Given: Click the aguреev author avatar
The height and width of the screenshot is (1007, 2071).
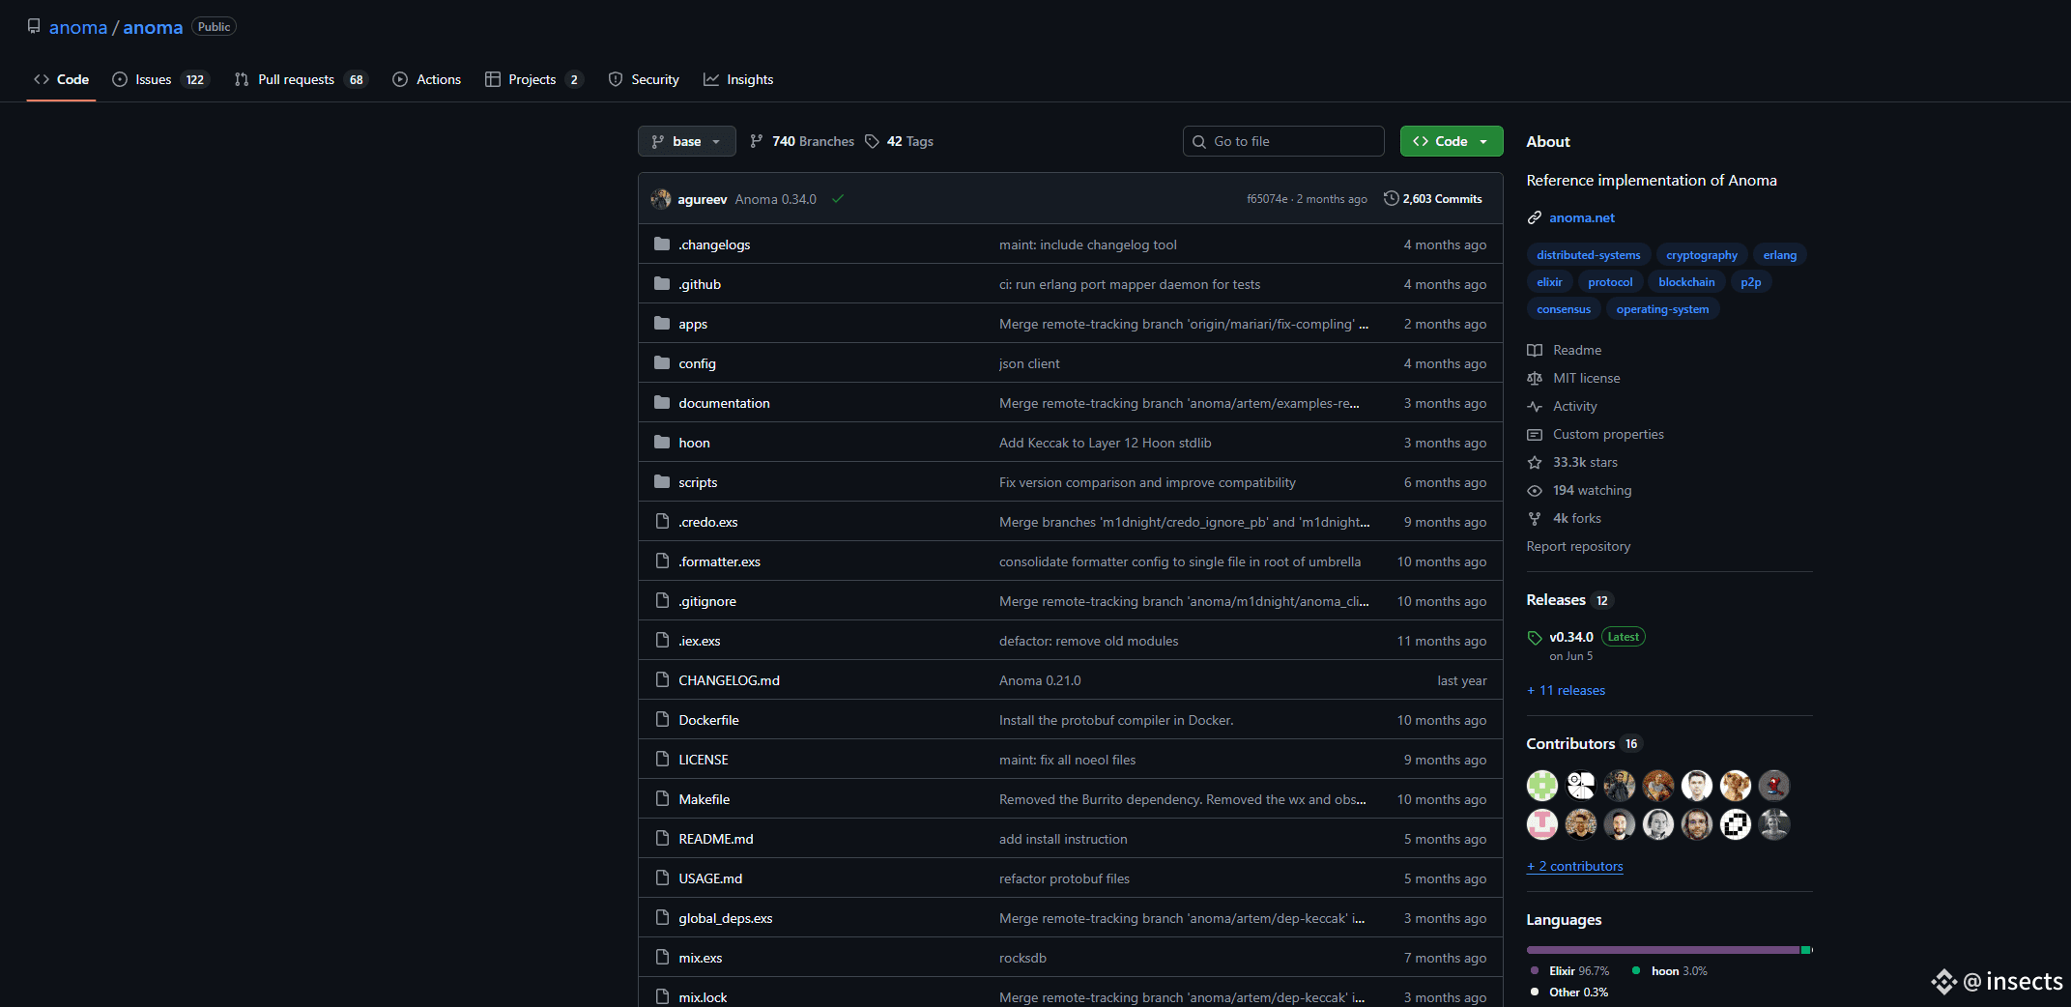Looking at the screenshot, I should pyautogui.click(x=661, y=199).
